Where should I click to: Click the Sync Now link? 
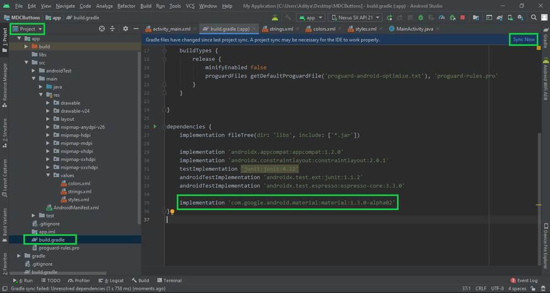point(523,40)
